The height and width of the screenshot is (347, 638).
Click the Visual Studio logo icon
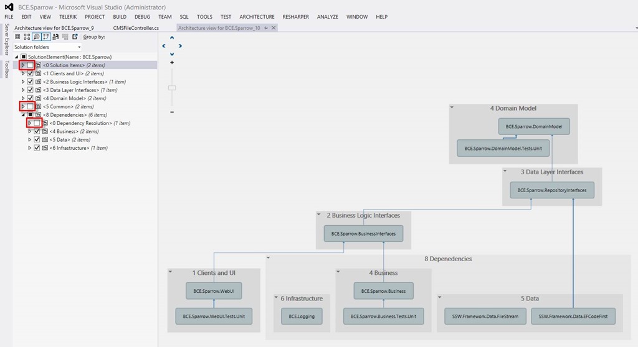[9, 7]
